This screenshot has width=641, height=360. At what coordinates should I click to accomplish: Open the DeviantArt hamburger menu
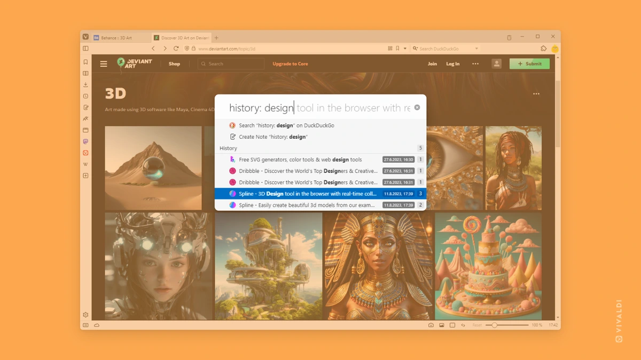(103, 63)
